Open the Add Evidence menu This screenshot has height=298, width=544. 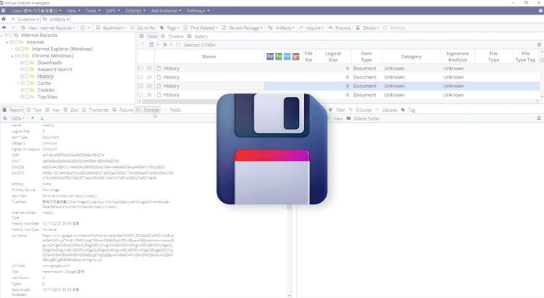click(x=166, y=11)
